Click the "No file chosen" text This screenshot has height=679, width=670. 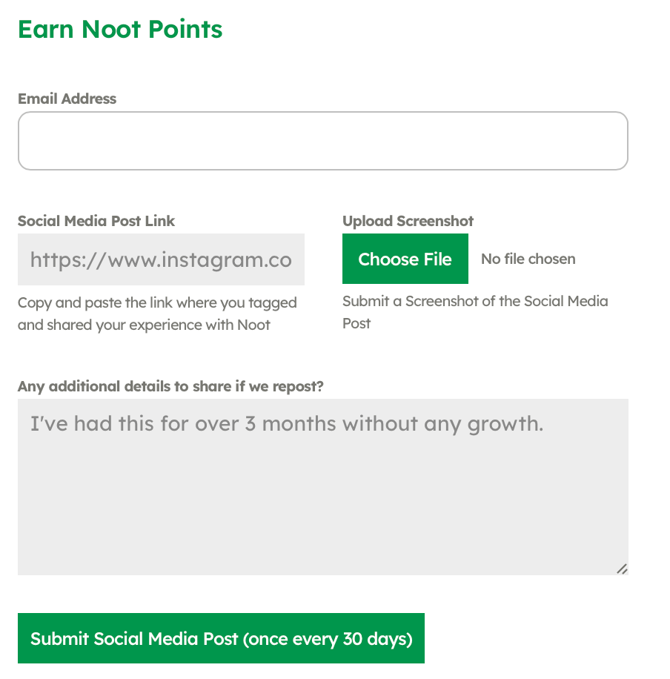coord(528,259)
